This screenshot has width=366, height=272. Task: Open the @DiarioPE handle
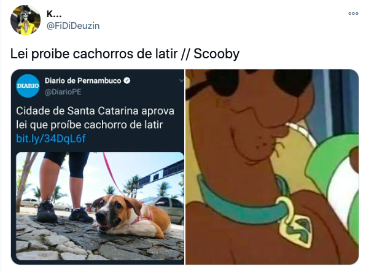[x=63, y=92]
